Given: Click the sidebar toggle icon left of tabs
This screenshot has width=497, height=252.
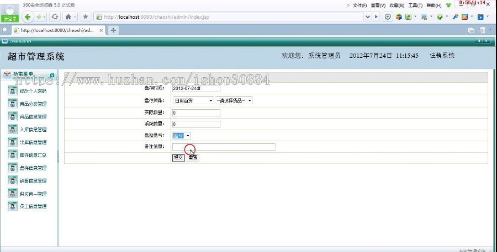Looking at the screenshot, I should coord(4,30).
